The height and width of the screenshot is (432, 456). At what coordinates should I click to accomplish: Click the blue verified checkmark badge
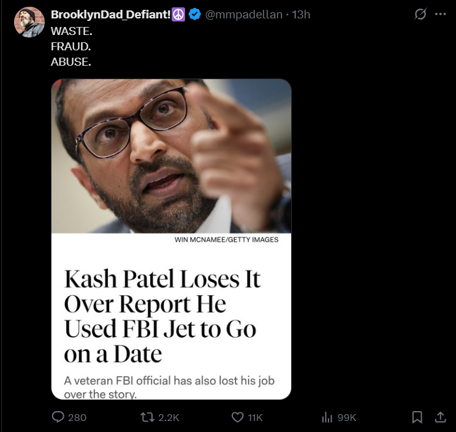pos(195,14)
